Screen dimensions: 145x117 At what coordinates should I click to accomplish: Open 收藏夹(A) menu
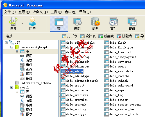tap(40, 12)
